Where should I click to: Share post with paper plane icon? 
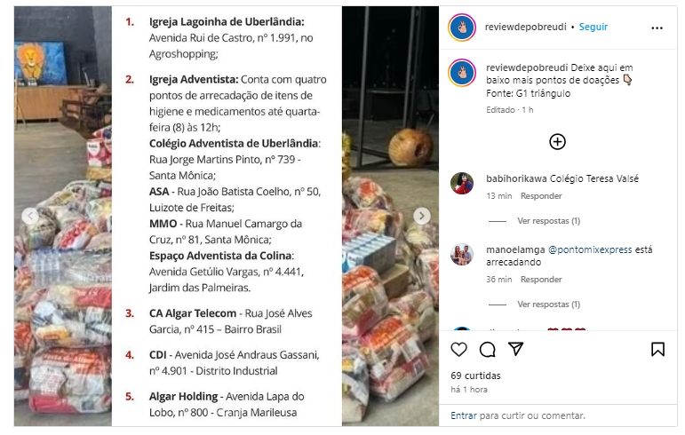click(x=515, y=349)
